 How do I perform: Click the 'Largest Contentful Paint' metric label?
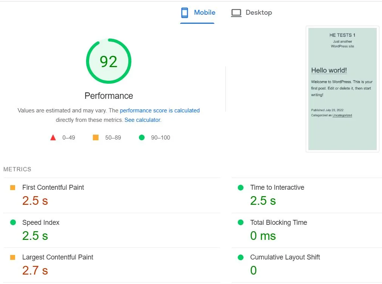(x=58, y=257)
